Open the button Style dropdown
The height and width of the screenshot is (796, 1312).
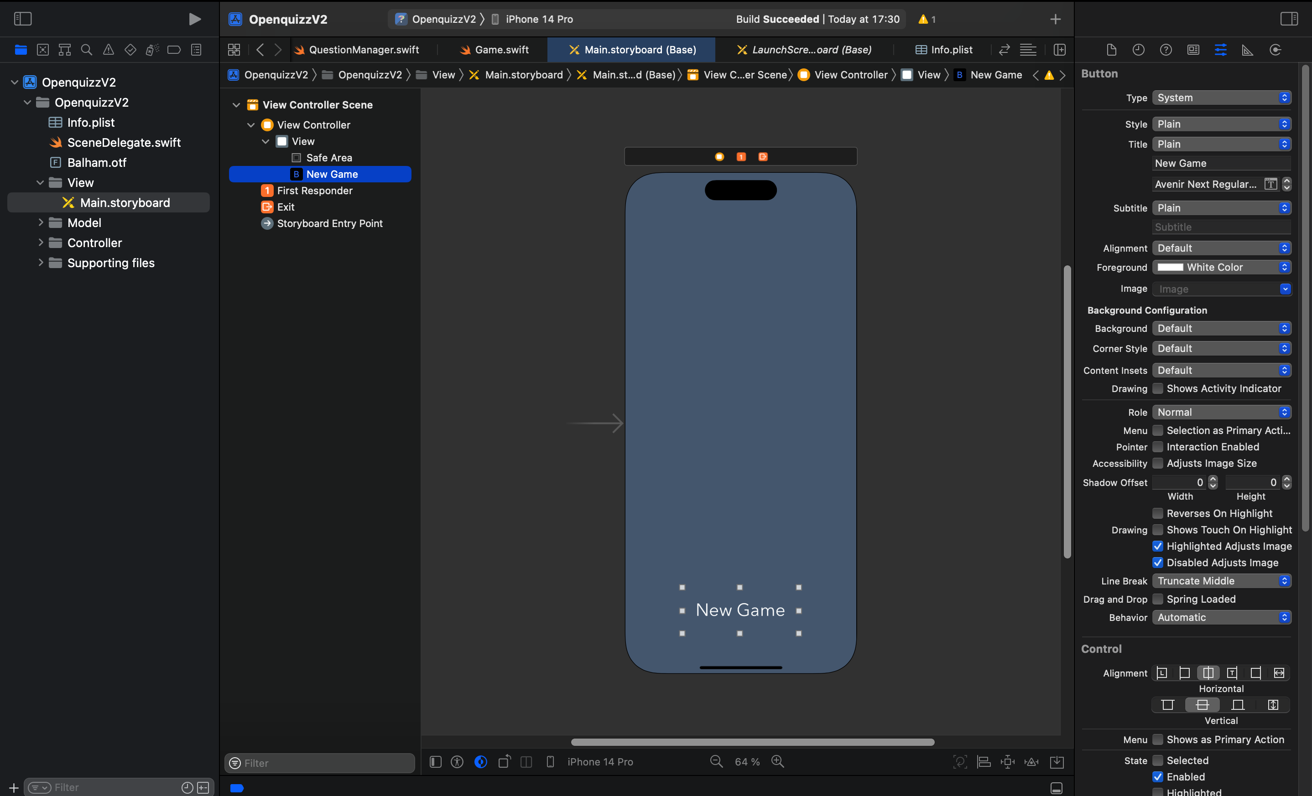click(x=1222, y=124)
